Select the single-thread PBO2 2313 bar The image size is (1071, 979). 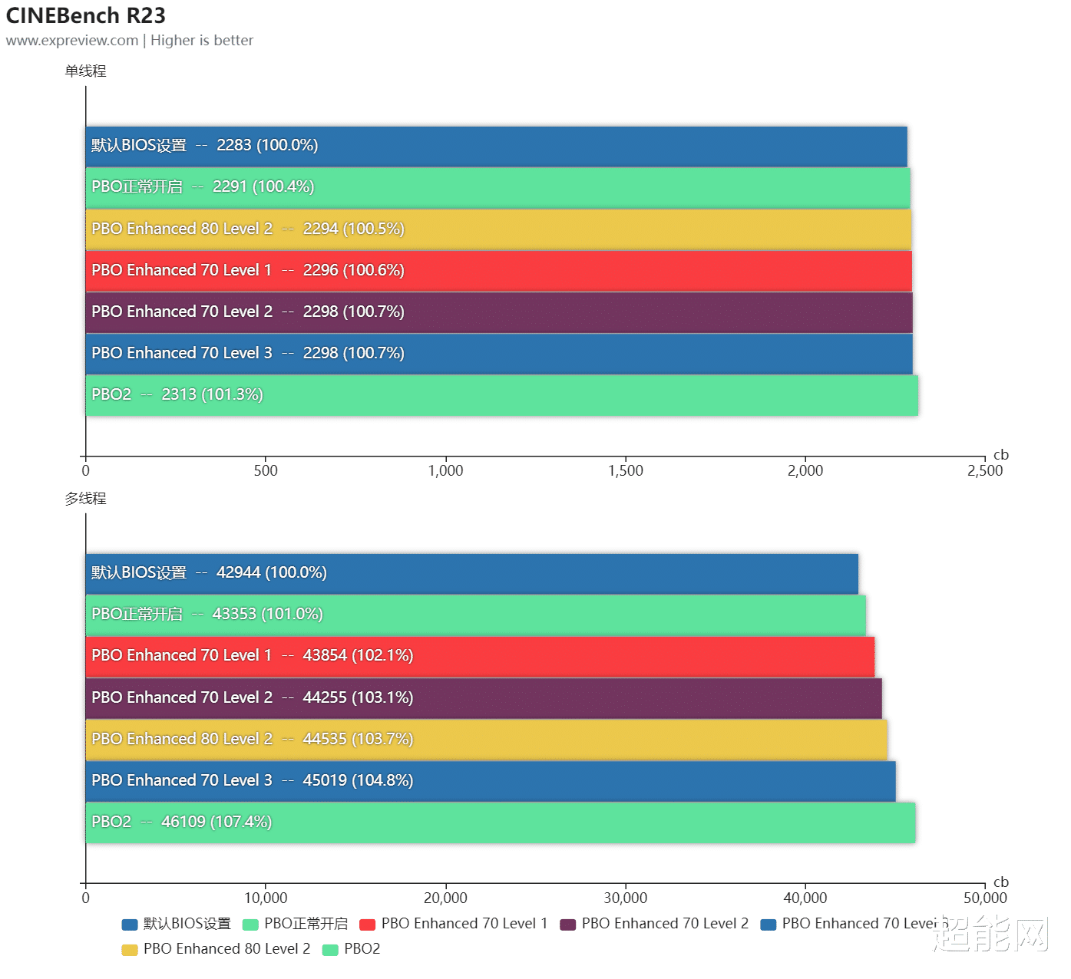tap(501, 395)
